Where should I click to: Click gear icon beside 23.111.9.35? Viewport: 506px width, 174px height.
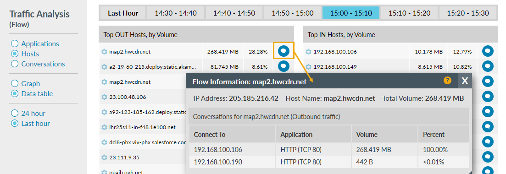coord(104,158)
